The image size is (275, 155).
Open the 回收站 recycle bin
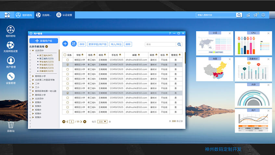11,125
